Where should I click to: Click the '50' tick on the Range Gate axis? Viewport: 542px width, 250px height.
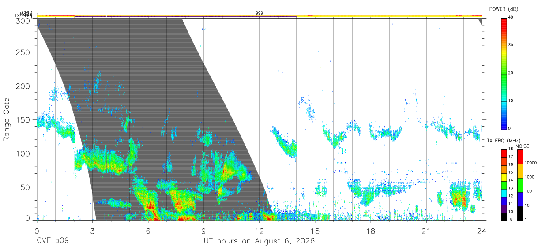click(x=26, y=187)
